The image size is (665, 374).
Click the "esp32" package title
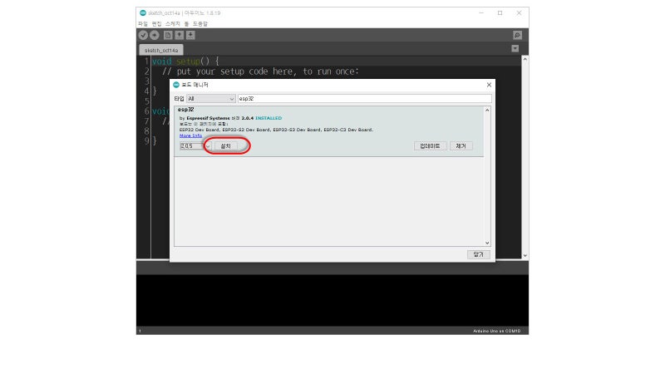pyautogui.click(x=186, y=110)
